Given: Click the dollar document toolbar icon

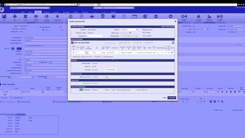Looking at the screenshot, I should pos(70,16).
